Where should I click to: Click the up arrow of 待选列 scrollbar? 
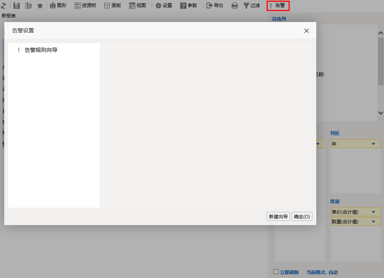(x=380, y=33)
